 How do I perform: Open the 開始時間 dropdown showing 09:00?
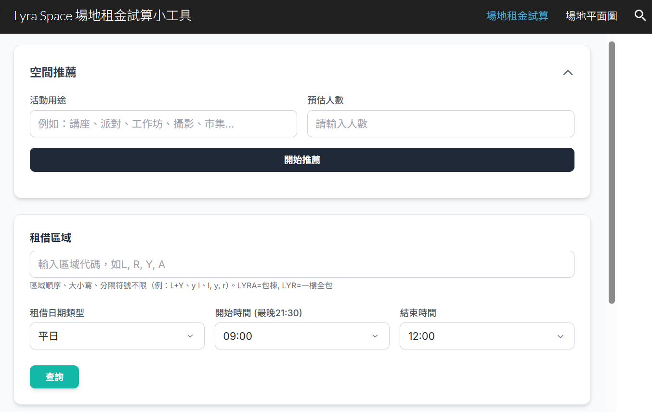(301, 336)
